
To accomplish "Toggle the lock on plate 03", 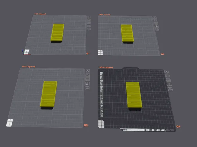I will (87, 84).
